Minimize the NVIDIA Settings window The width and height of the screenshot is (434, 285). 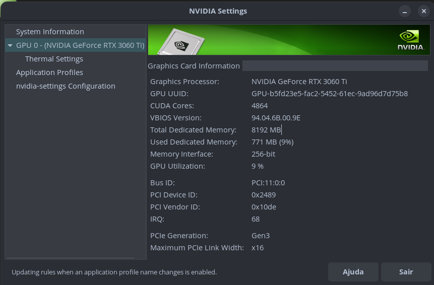pyautogui.click(x=404, y=11)
